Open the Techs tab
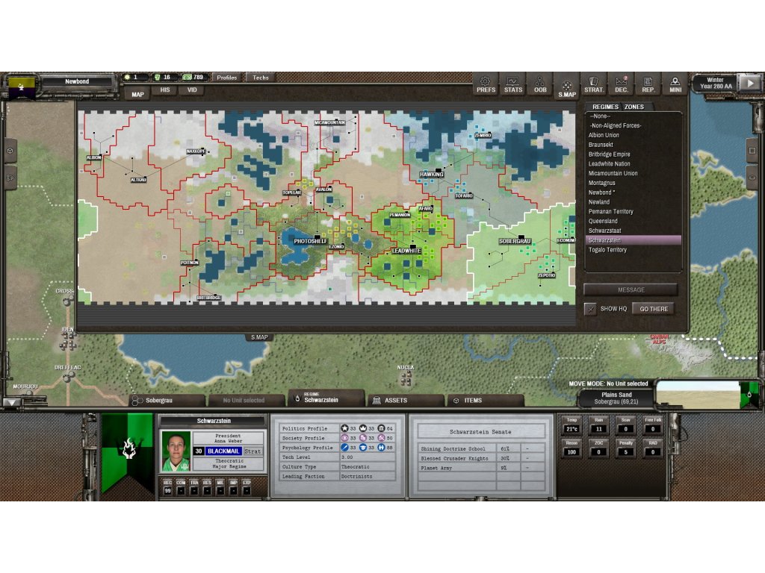This screenshot has width=765, height=573. [261, 78]
